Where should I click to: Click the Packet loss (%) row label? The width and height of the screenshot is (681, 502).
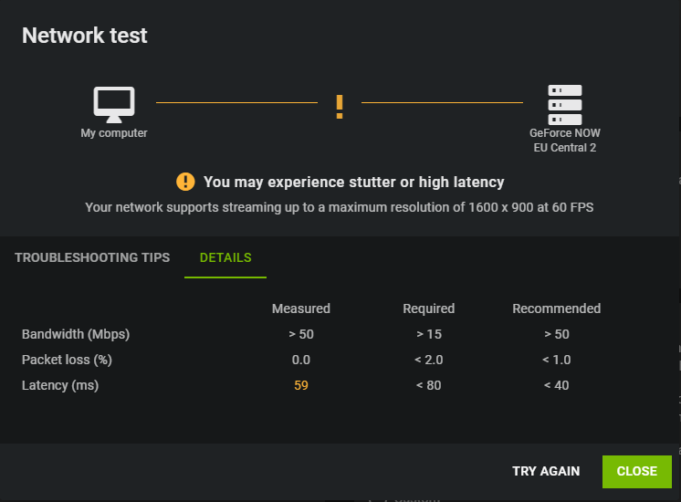pyautogui.click(x=67, y=360)
